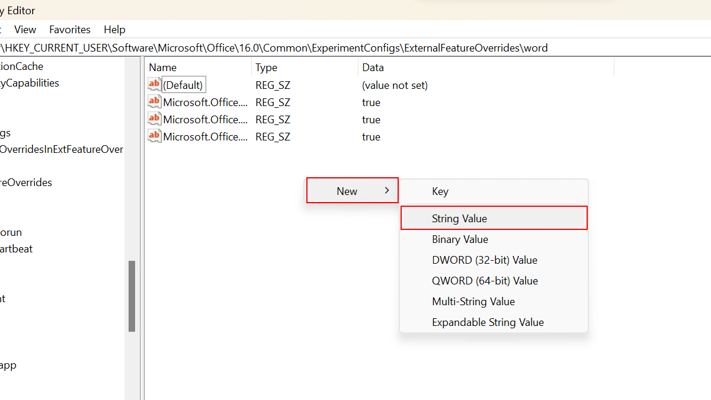Create a DWORD (32-bit) Value

[x=483, y=260]
